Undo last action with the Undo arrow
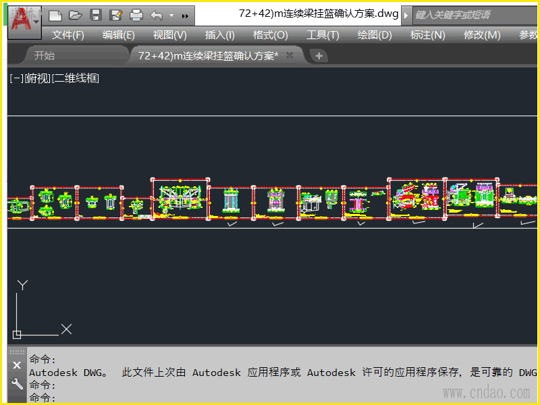Screen dimensions: 540x405 point(157,15)
